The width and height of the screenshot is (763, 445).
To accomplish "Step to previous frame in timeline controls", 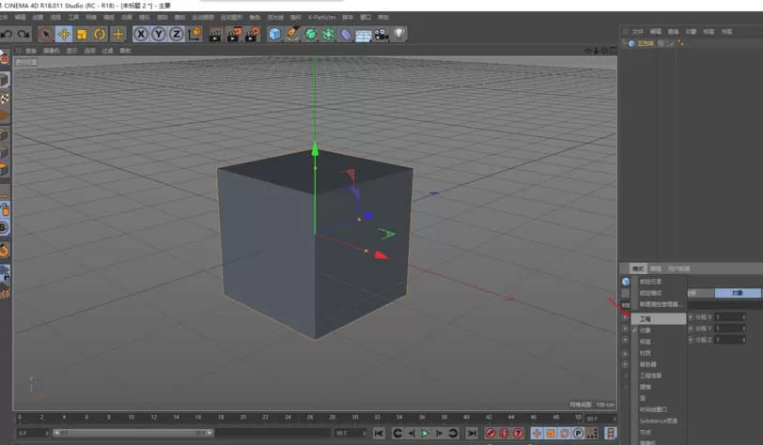I will click(x=412, y=433).
